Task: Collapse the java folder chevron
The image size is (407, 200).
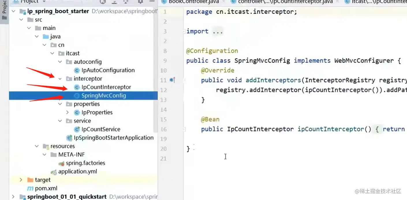Action: coord(37,36)
